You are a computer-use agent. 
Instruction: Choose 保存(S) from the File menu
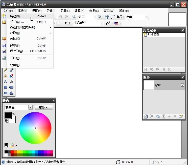tap(28, 46)
